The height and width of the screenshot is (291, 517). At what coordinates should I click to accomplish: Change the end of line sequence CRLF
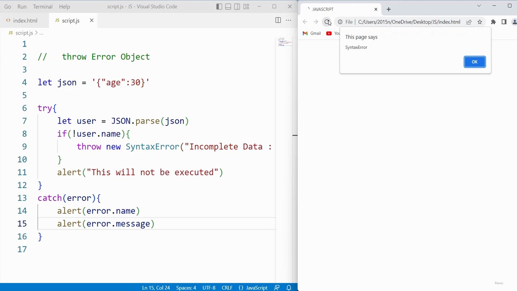(227, 288)
